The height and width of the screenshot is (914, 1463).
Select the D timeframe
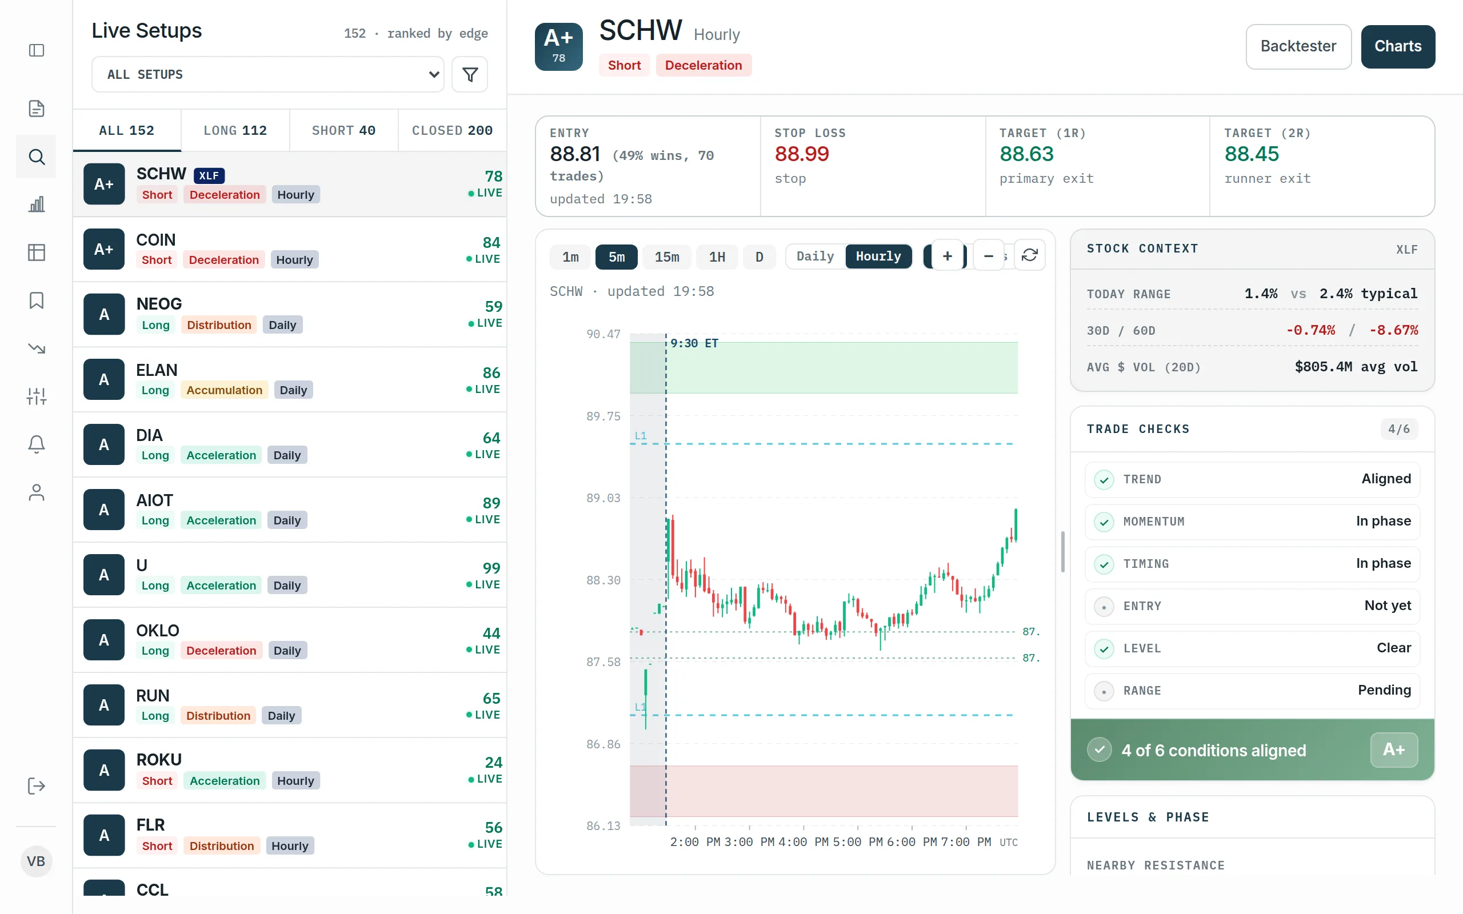[760, 257]
